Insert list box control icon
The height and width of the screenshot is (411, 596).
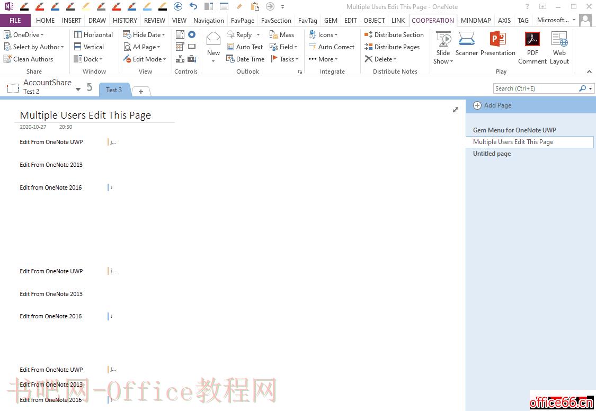coord(180,34)
